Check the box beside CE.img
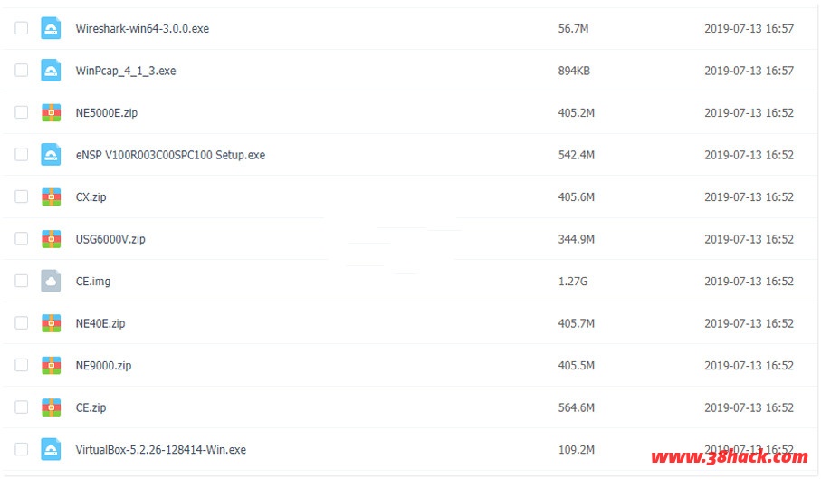 point(22,281)
